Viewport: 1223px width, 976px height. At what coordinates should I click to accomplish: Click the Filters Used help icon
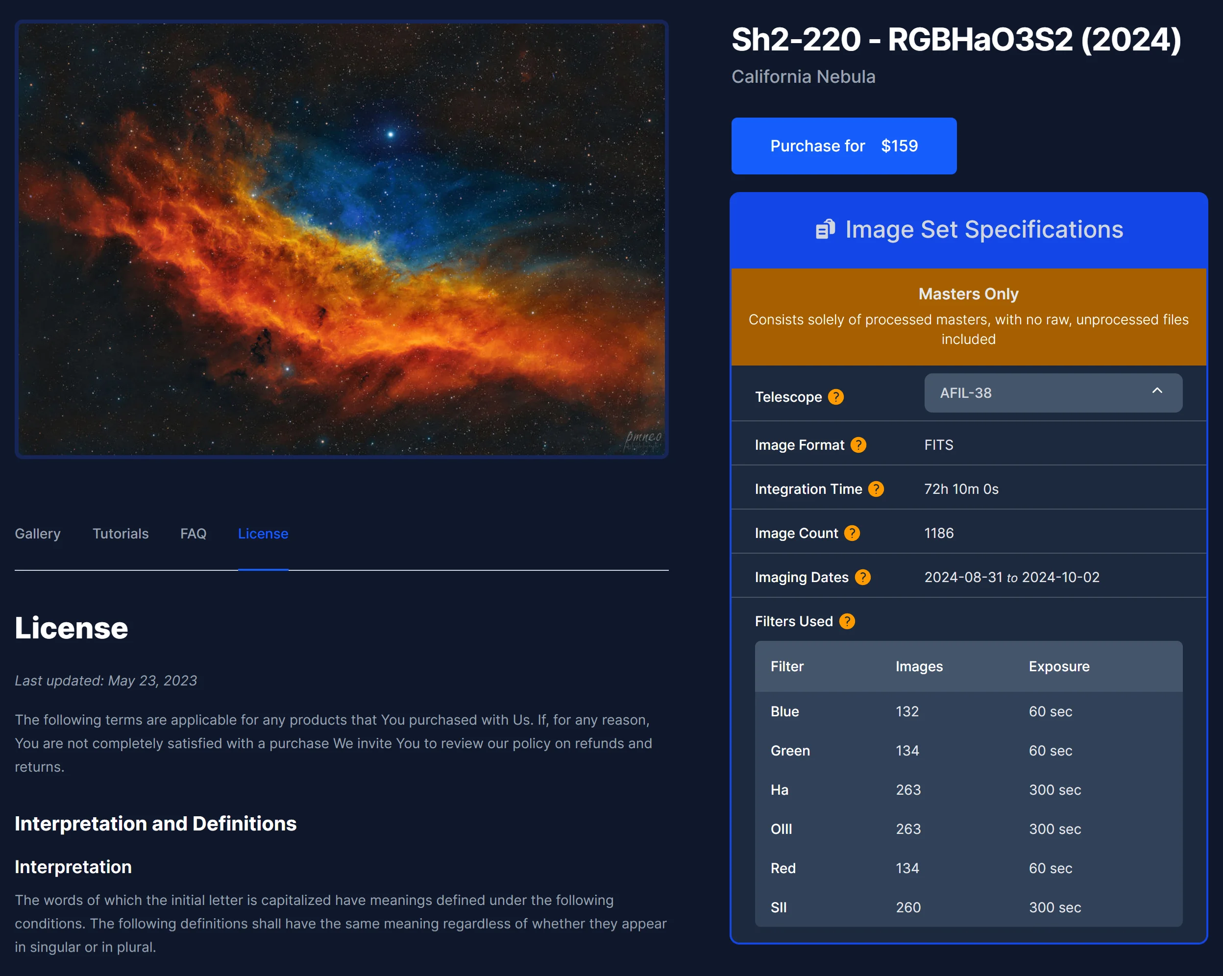[847, 622]
